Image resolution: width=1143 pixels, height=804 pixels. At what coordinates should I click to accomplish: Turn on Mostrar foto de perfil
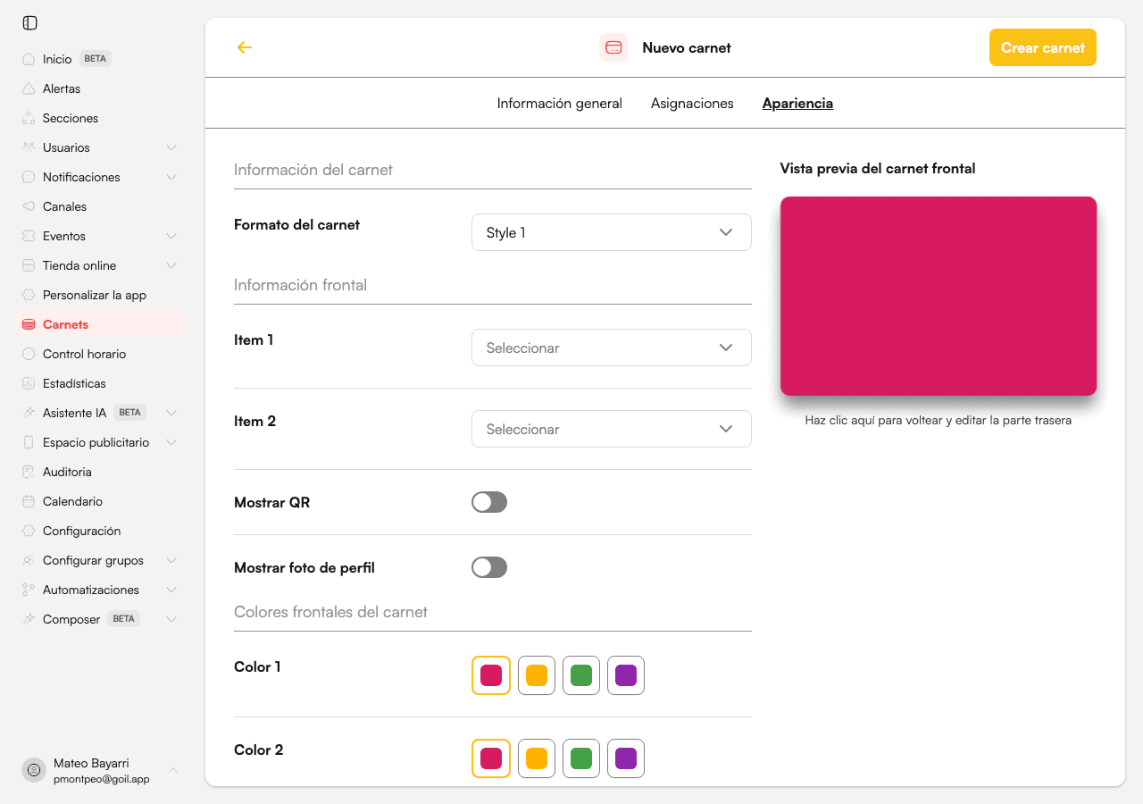pyautogui.click(x=489, y=567)
